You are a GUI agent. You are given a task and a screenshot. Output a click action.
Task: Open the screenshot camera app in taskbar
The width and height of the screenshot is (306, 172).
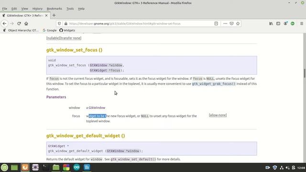click(35, 167)
